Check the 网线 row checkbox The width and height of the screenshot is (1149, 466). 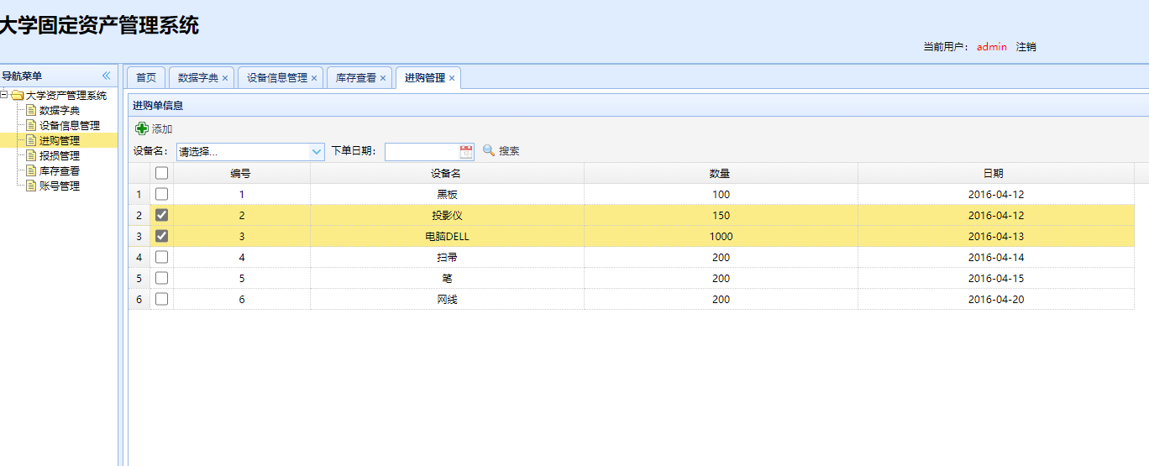[162, 299]
